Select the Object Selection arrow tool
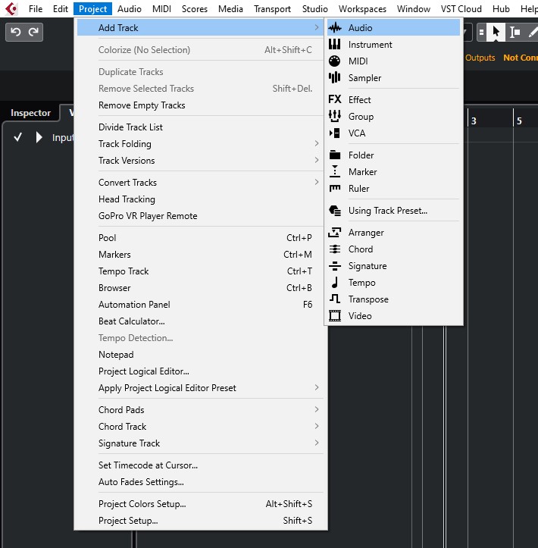 click(x=496, y=32)
